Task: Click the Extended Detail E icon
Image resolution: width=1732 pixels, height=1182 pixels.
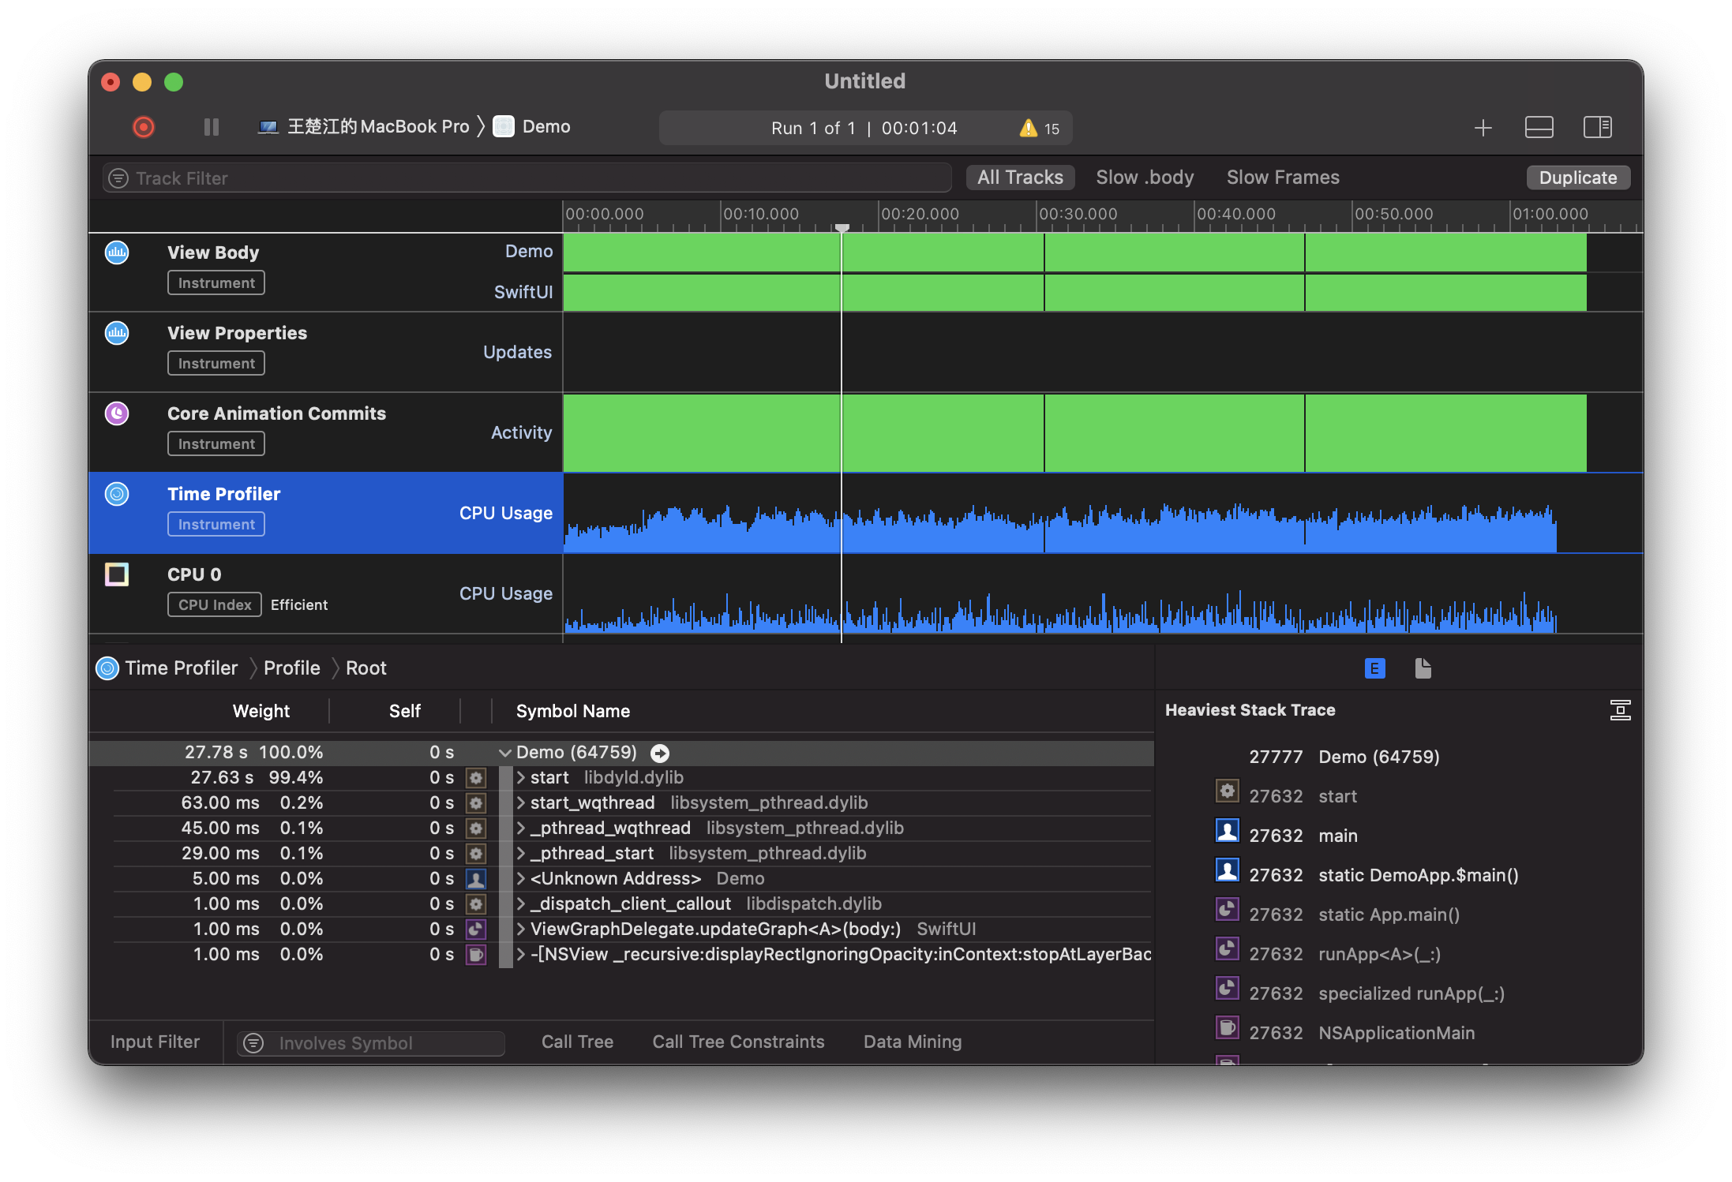Action: [x=1374, y=668]
